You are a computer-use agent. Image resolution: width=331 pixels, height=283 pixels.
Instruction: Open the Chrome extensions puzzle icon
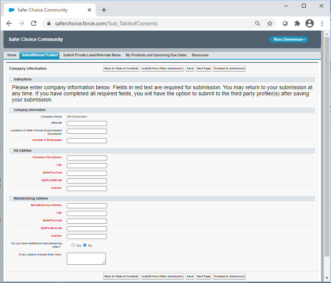(297, 23)
